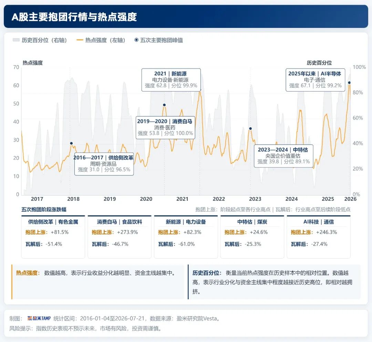Viewport: 372px width, 342px height.
Task: Open the 2025年以来 AI半导体 annotation box
Action: click(315, 80)
